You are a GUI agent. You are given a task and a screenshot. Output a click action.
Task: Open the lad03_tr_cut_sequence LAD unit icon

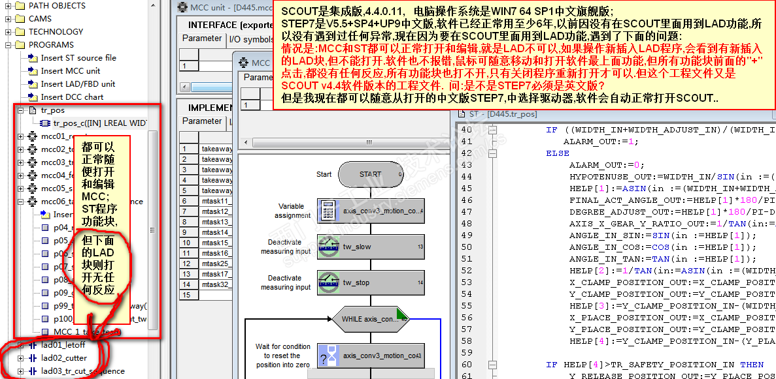click(x=33, y=371)
